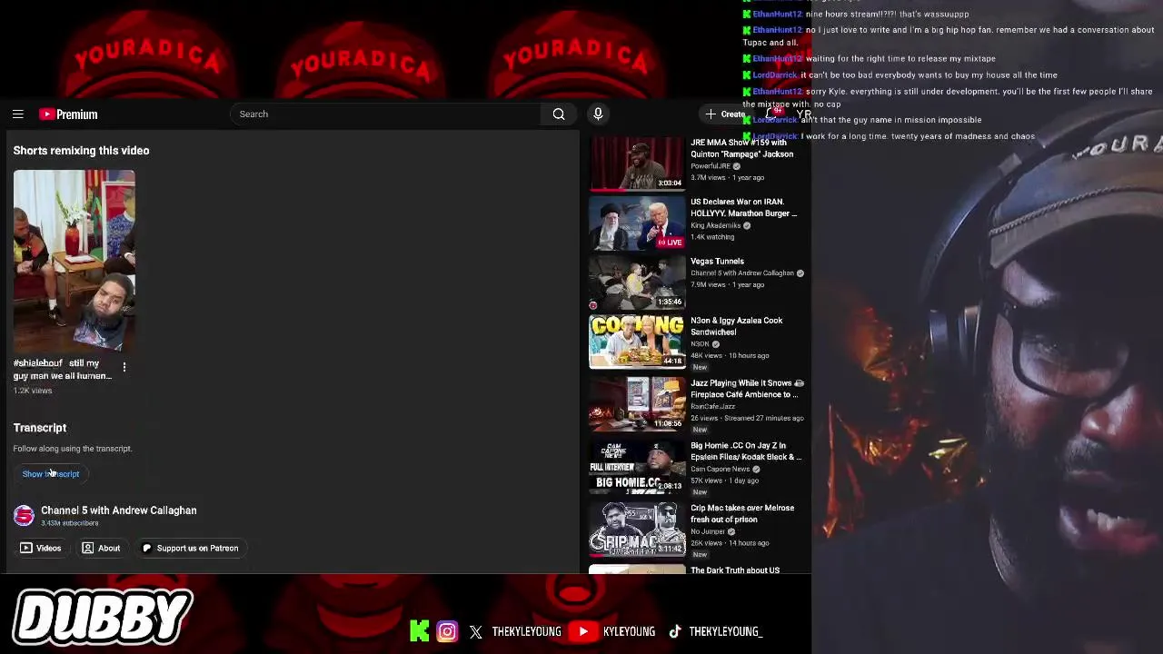
Task: Click the X icon in the overlay
Action: (476, 631)
